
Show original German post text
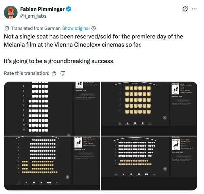(76, 28)
